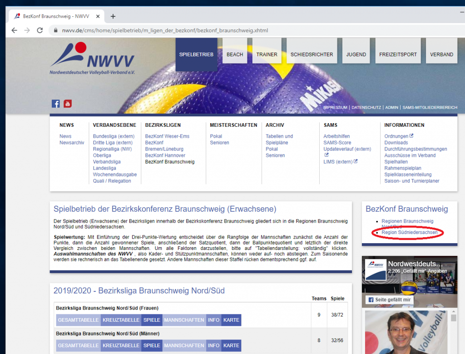Open the NWVV YouTube channel icon
Viewport: 465px width, 354px height.
pos(68,104)
